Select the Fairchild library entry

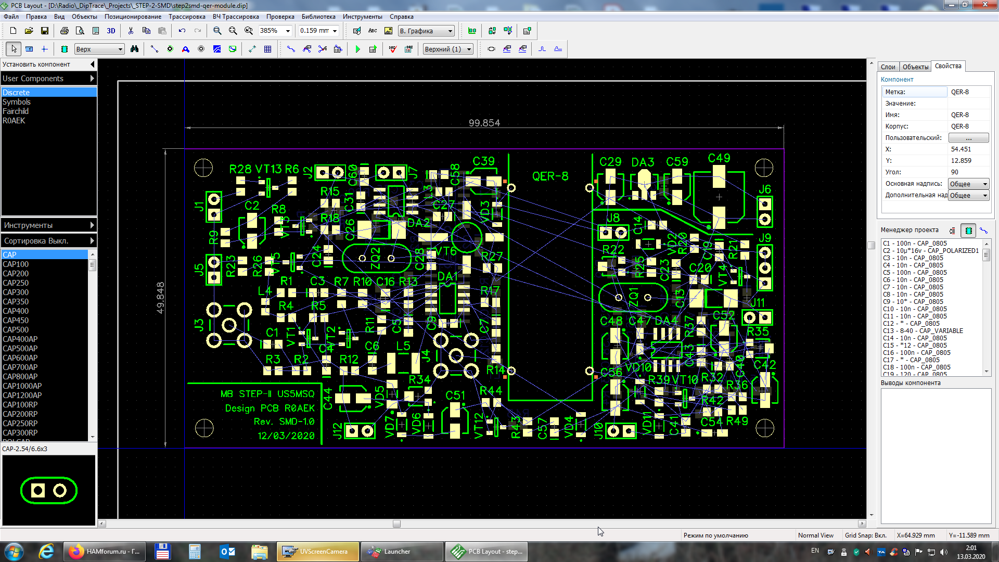[x=16, y=111]
